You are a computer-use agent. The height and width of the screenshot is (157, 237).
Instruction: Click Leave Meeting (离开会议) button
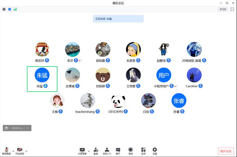[226, 151]
